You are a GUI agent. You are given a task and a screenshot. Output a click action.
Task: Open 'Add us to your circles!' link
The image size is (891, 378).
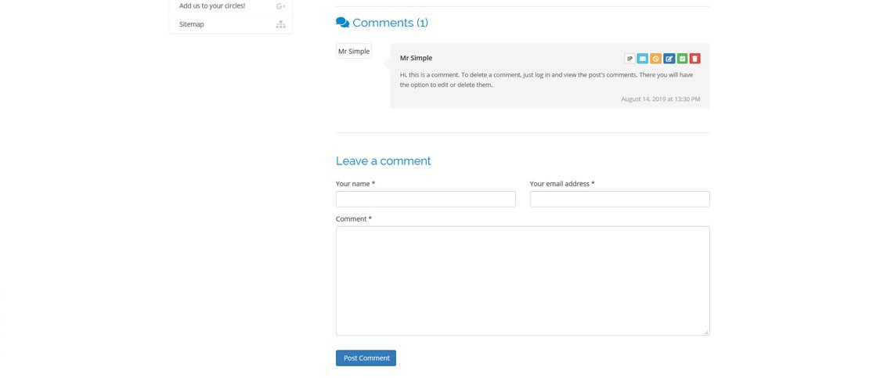tap(211, 6)
